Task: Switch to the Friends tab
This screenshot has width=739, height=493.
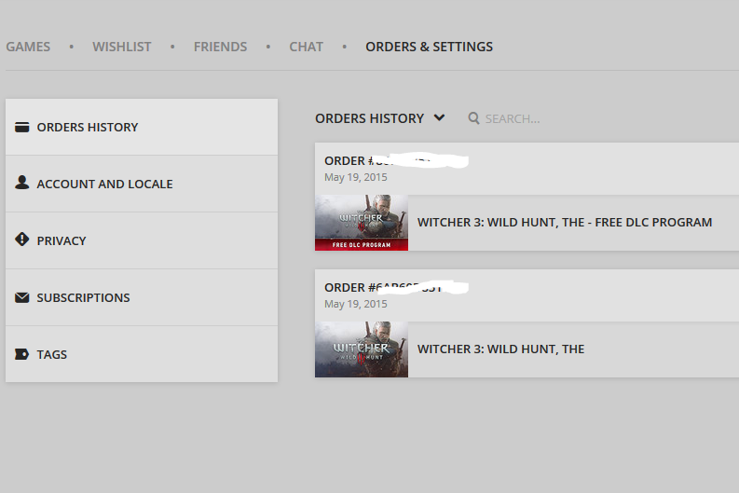Action: click(220, 47)
